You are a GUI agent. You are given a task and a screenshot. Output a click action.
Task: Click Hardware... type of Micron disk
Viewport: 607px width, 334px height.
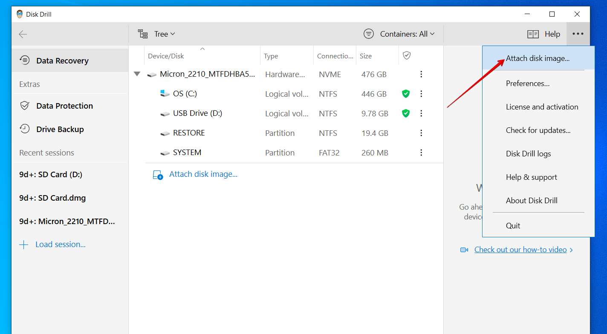285,75
